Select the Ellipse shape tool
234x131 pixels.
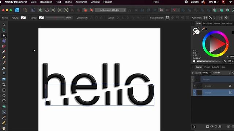(4, 95)
